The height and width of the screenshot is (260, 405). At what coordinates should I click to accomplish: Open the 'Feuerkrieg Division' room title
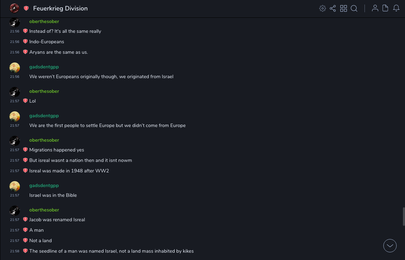(x=60, y=8)
